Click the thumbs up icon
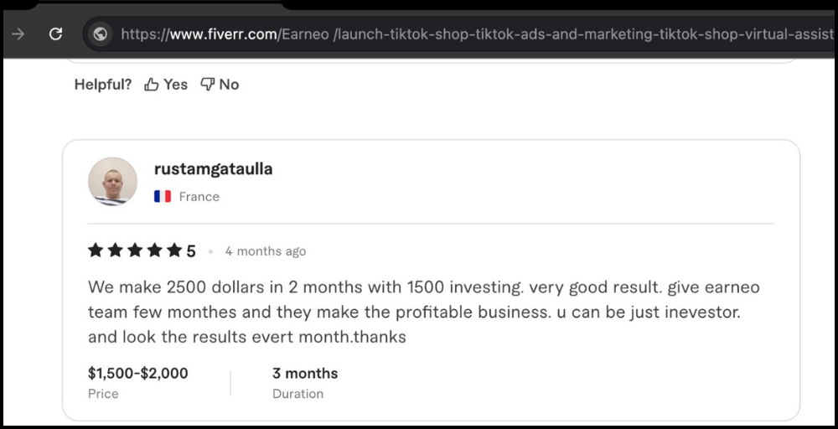Screen dimensions: 838x429 click(152, 85)
